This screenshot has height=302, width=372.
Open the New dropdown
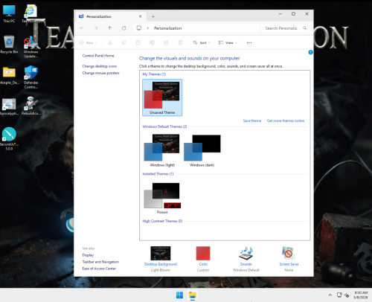pos(88,42)
